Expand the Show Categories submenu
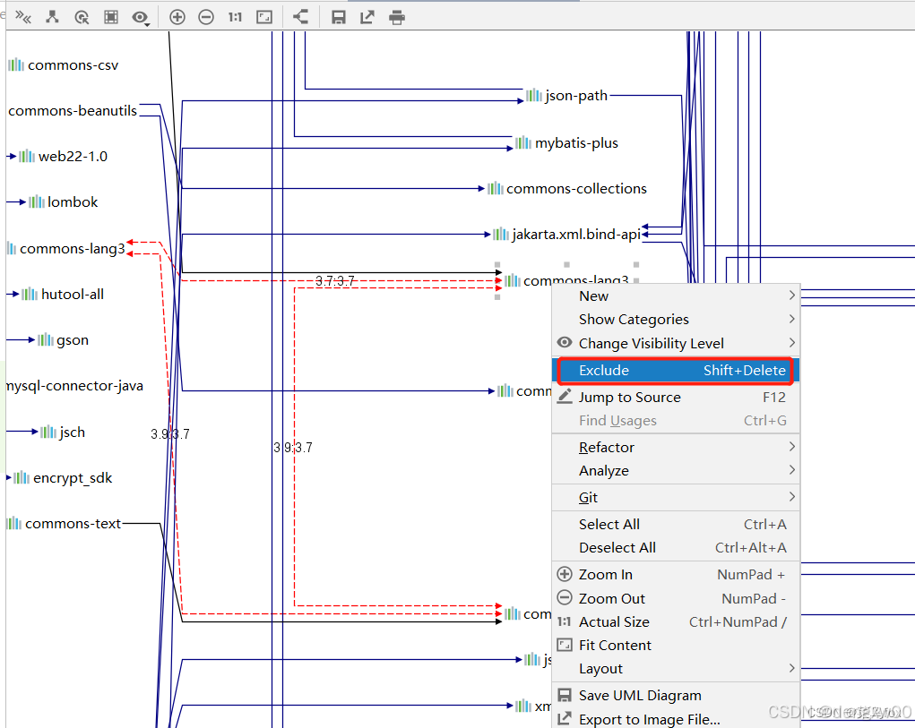This screenshot has width=915, height=728. point(676,320)
